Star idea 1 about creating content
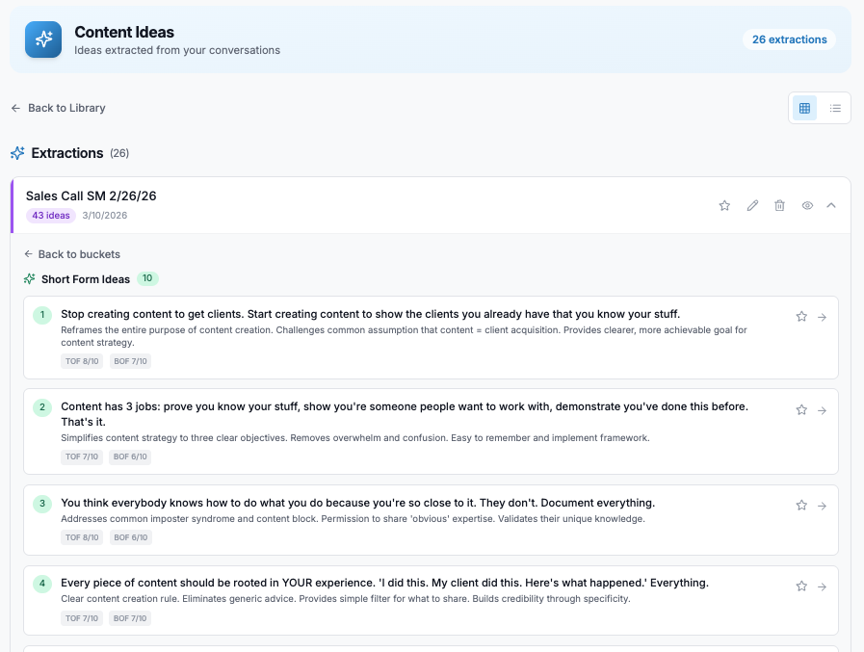 (801, 317)
